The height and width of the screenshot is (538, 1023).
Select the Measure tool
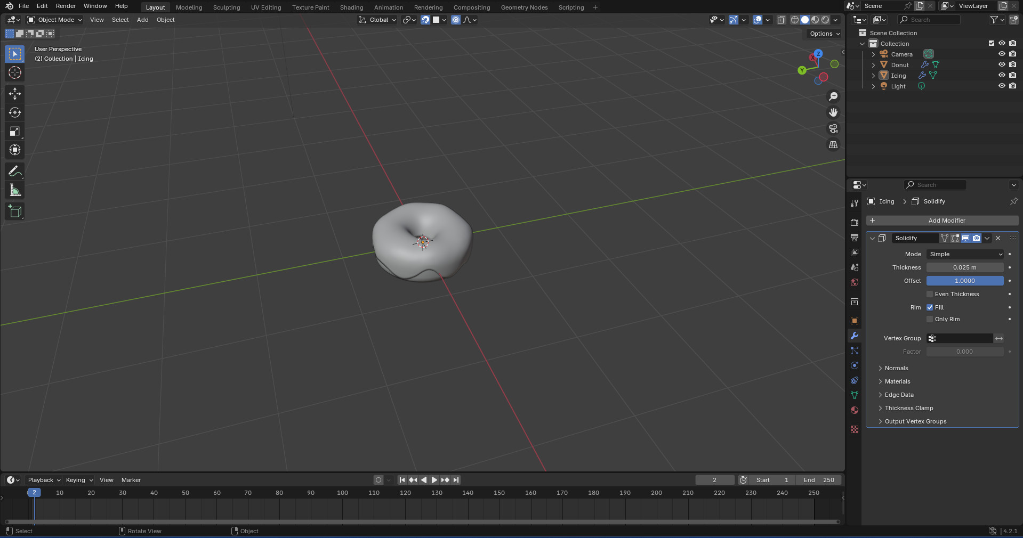(x=15, y=190)
